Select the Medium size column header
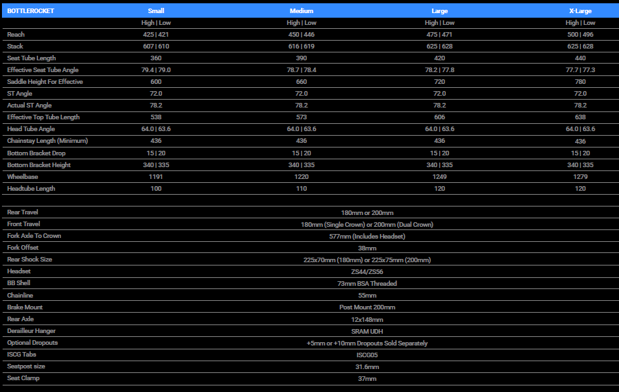This screenshot has height=392, width=619. tap(301, 11)
